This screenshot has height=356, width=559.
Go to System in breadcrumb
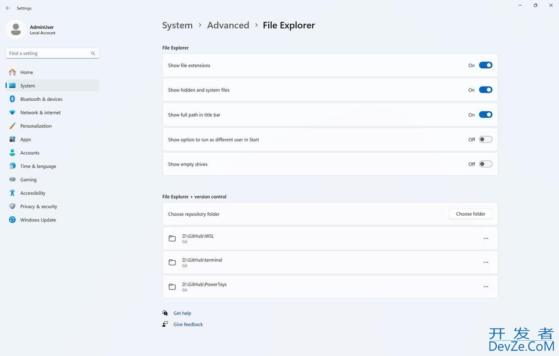177,25
